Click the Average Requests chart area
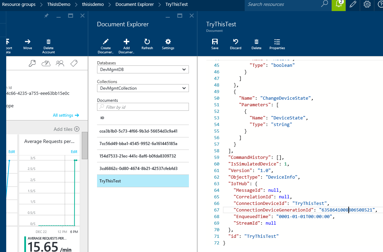Screen dimensions: 383x252 49,190
